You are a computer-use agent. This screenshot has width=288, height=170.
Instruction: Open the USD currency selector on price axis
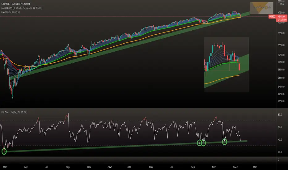282,4
